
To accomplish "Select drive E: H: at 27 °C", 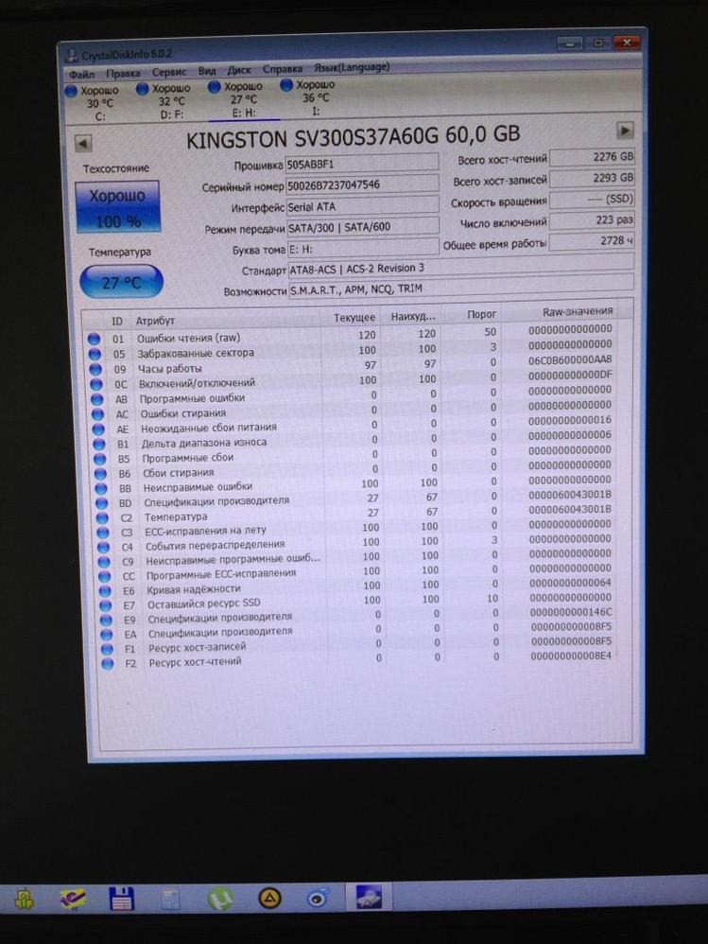I will pos(235,98).
